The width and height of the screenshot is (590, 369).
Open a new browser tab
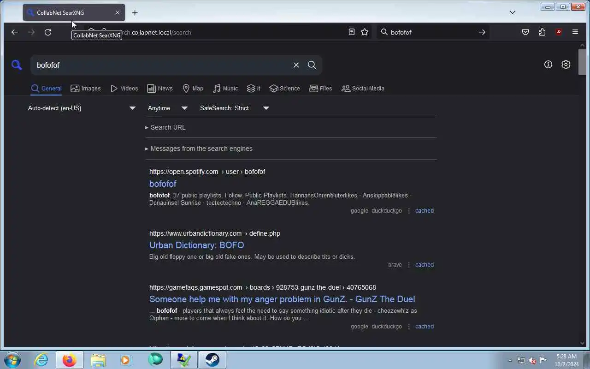(135, 13)
